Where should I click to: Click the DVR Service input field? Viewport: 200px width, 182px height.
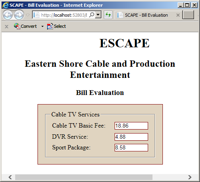point(131,137)
